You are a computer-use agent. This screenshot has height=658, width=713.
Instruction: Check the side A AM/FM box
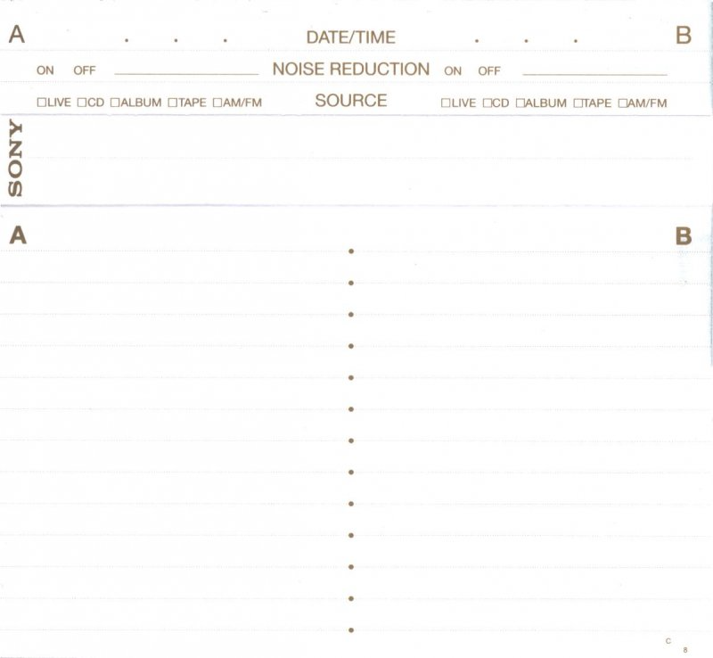pos(217,103)
